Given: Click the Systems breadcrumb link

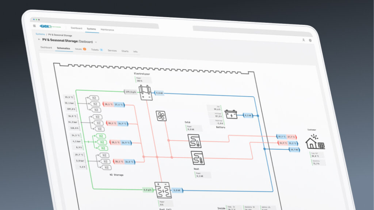Looking at the screenshot, I should pyautogui.click(x=40, y=34).
